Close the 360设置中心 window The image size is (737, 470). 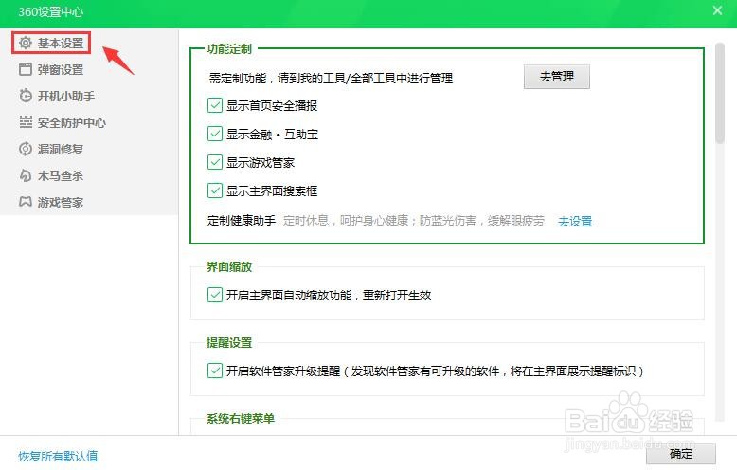coord(717,10)
